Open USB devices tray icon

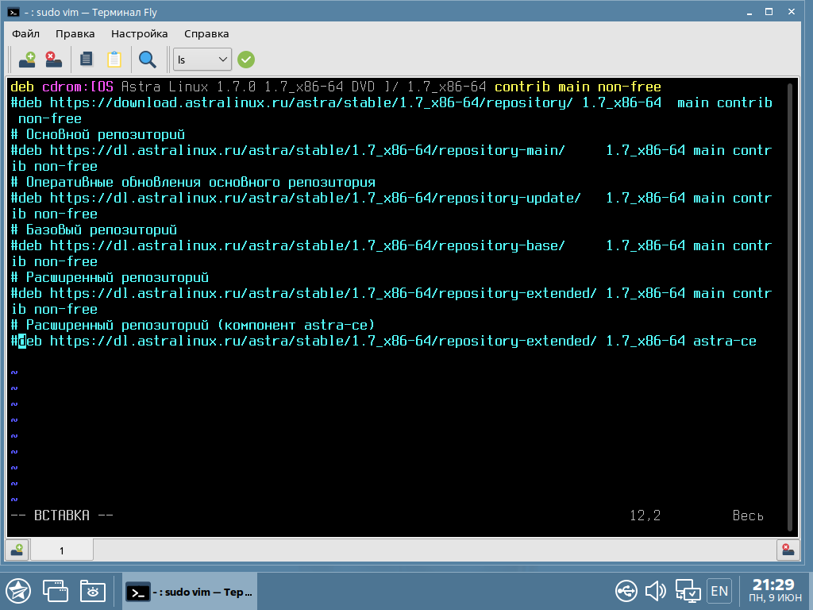tap(626, 591)
